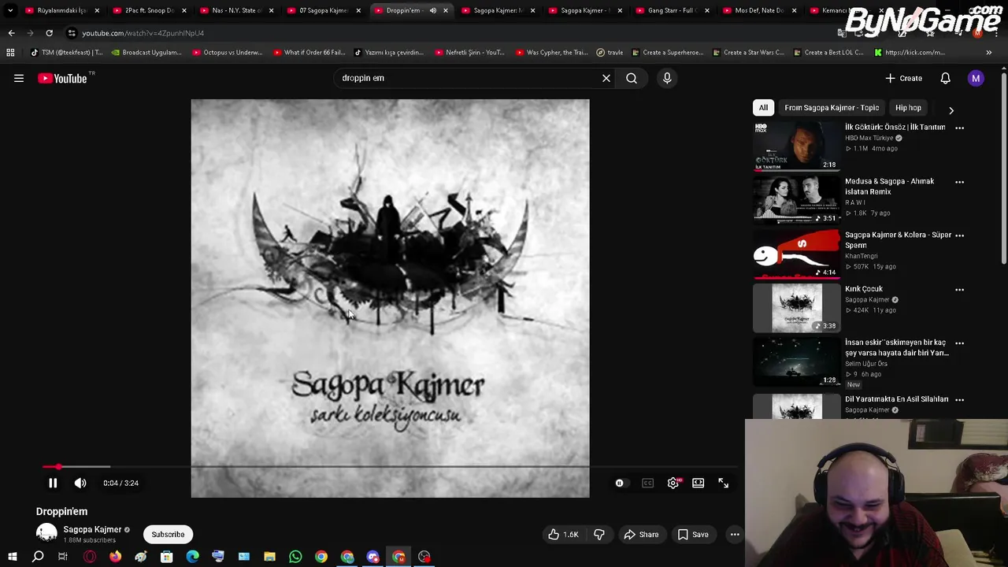The width and height of the screenshot is (1008, 567).
Task: Open Windows Start menu
Action: 12,557
